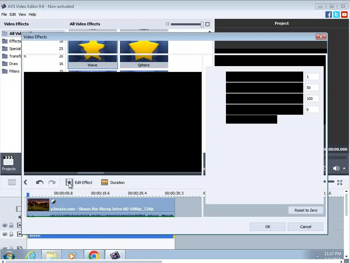Lock the first effects track
The height and width of the screenshot is (263, 350).
(x=11, y=225)
